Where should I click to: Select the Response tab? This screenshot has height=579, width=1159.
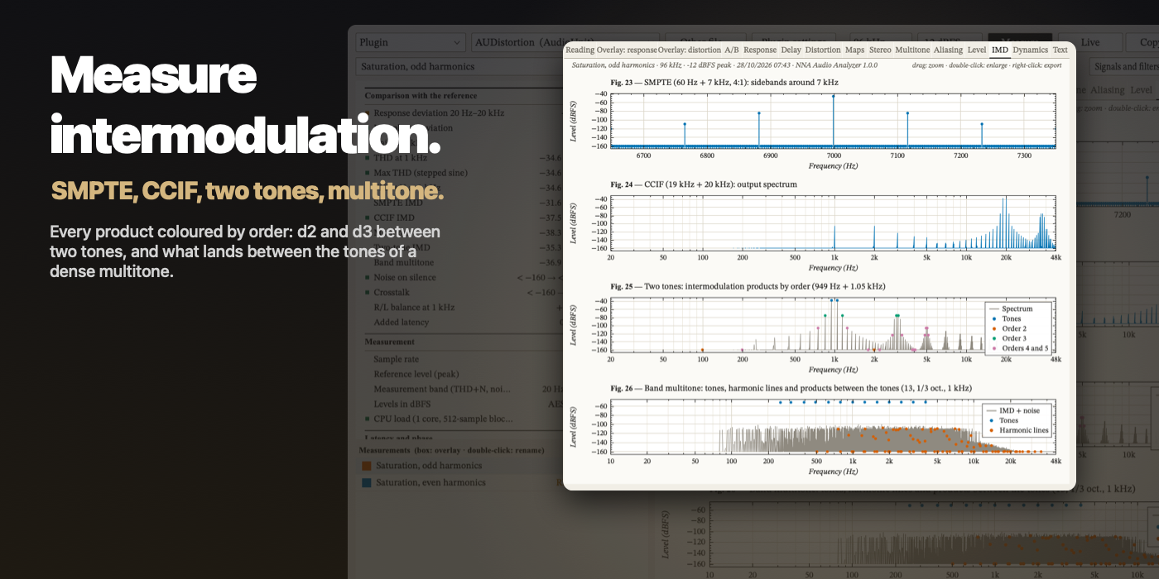click(760, 50)
